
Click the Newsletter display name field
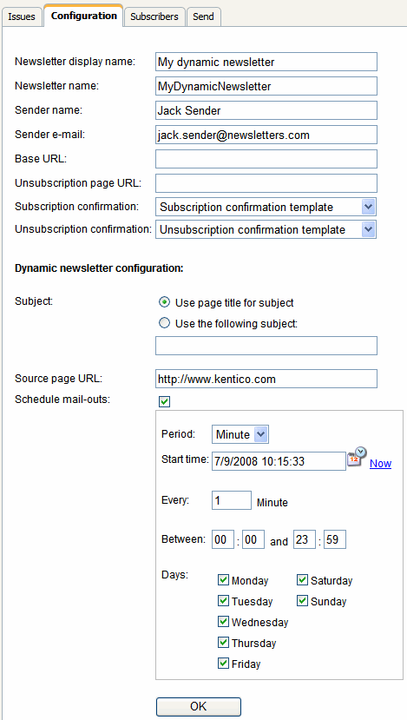tap(266, 62)
